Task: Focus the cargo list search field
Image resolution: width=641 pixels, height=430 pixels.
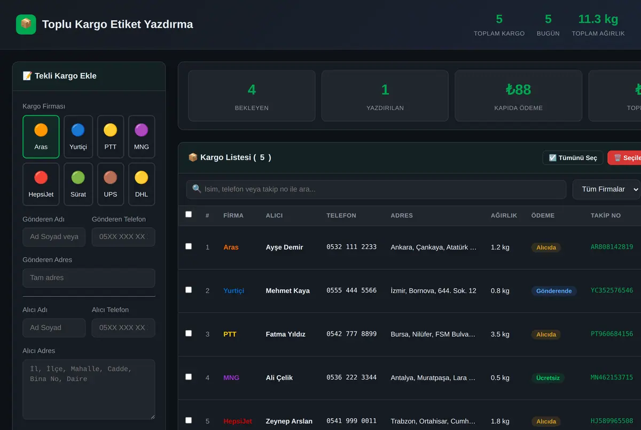Action: (x=376, y=189)
